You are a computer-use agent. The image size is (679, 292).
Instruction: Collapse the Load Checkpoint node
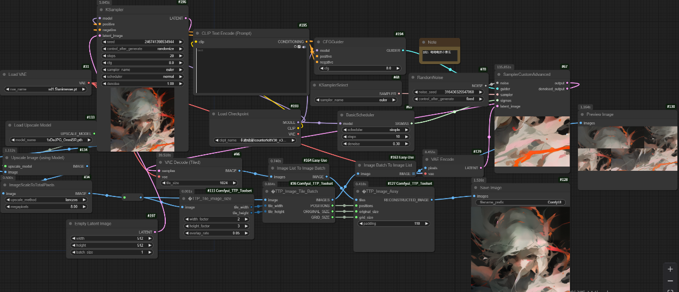pos(213,114)
